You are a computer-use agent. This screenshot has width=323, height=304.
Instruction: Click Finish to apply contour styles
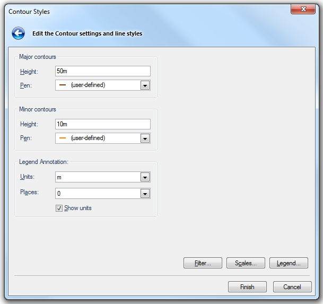[x=247, y=287]
